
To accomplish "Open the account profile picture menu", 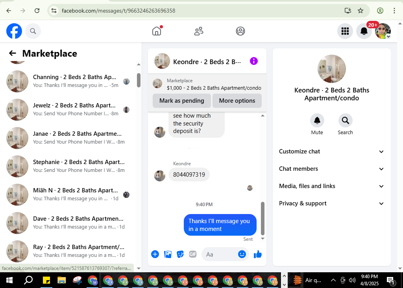I will click(x=383, y=31).
